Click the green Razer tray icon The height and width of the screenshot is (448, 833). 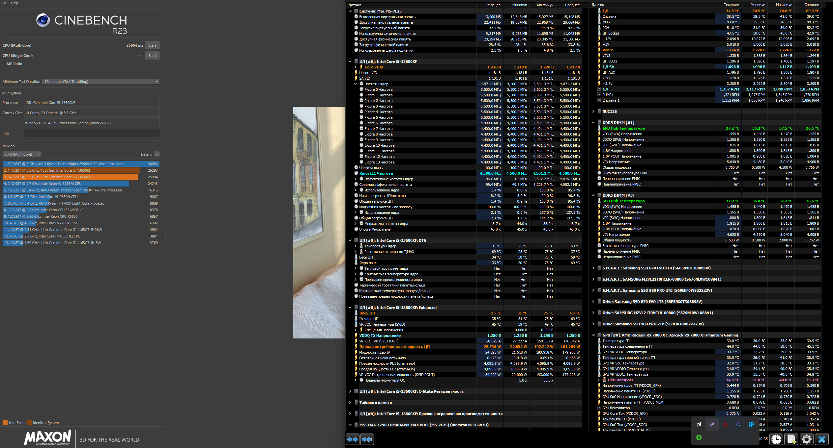click(699, 437)
